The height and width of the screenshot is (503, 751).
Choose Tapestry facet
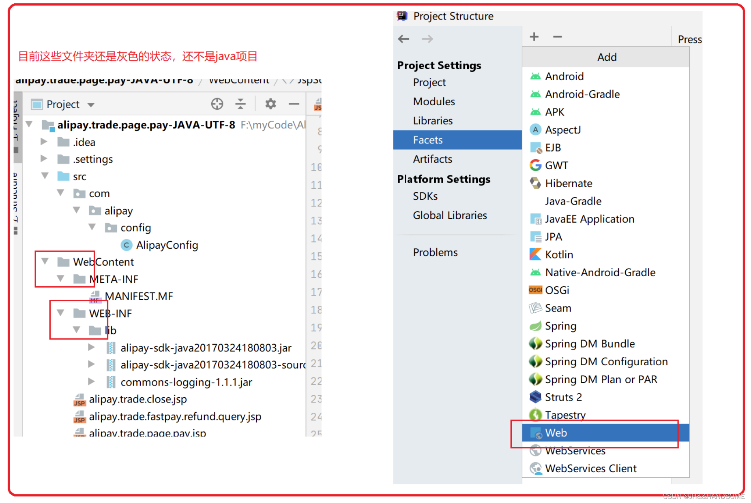click(x=605, y=415)
